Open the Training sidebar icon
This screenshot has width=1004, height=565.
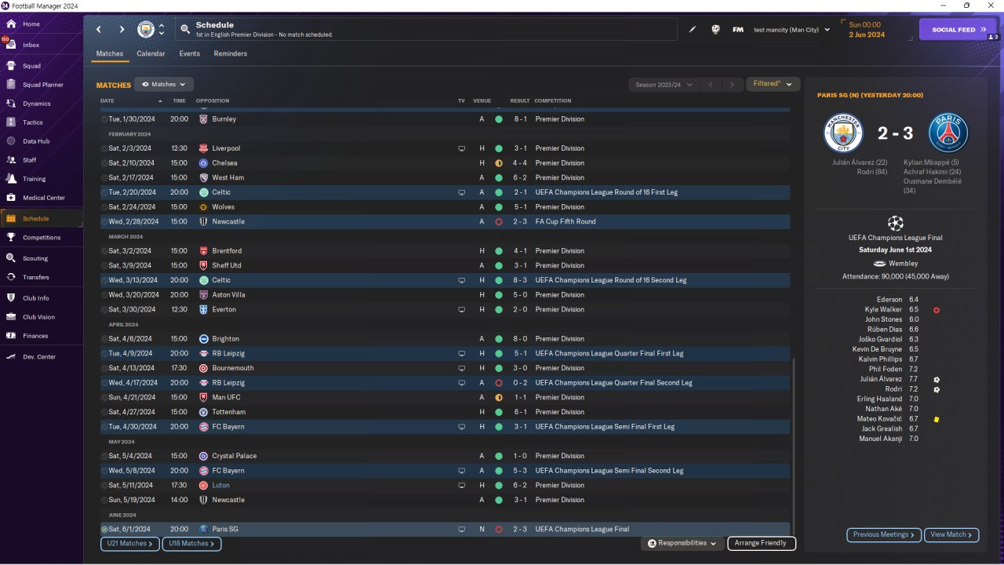tap(11, 179)
